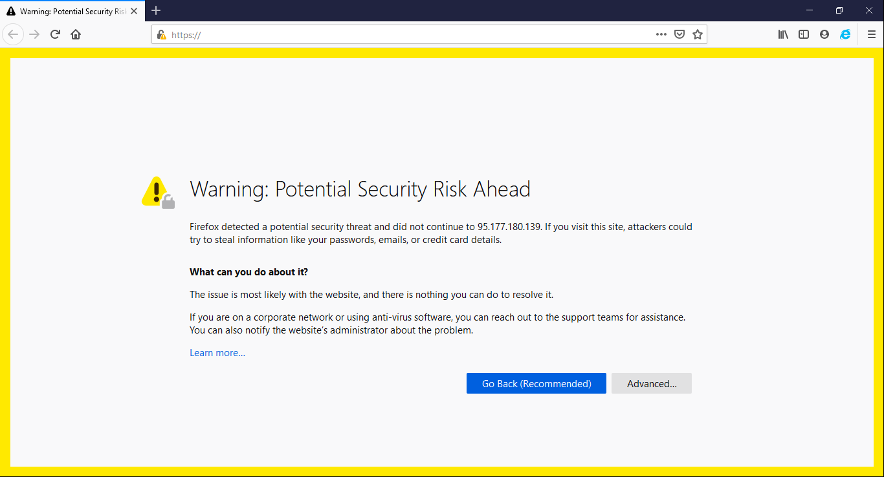Click the forward navigation arrow
Viewport: 884px width, 477px height.
click(x=34, y=34)
